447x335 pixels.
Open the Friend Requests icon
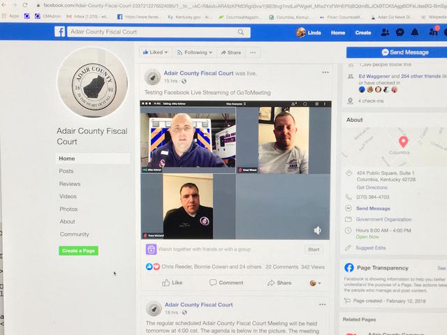(385, 33)
